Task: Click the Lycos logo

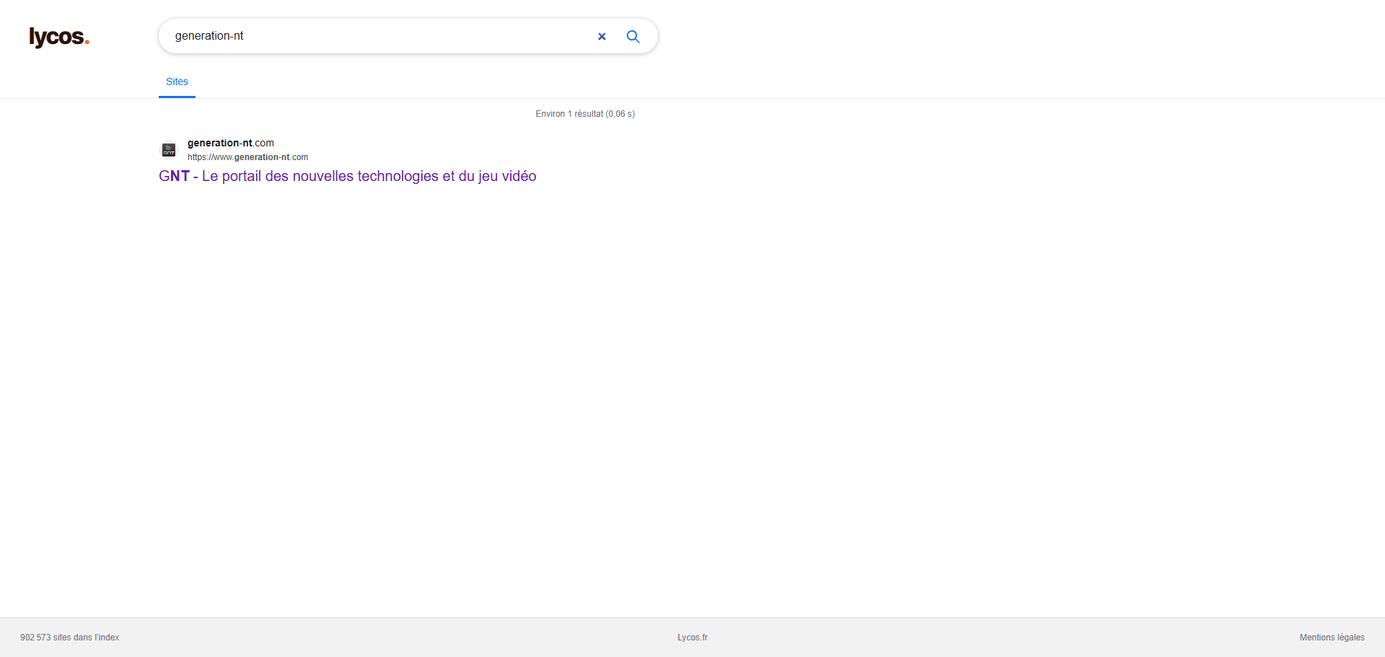Action: point(59,37)
